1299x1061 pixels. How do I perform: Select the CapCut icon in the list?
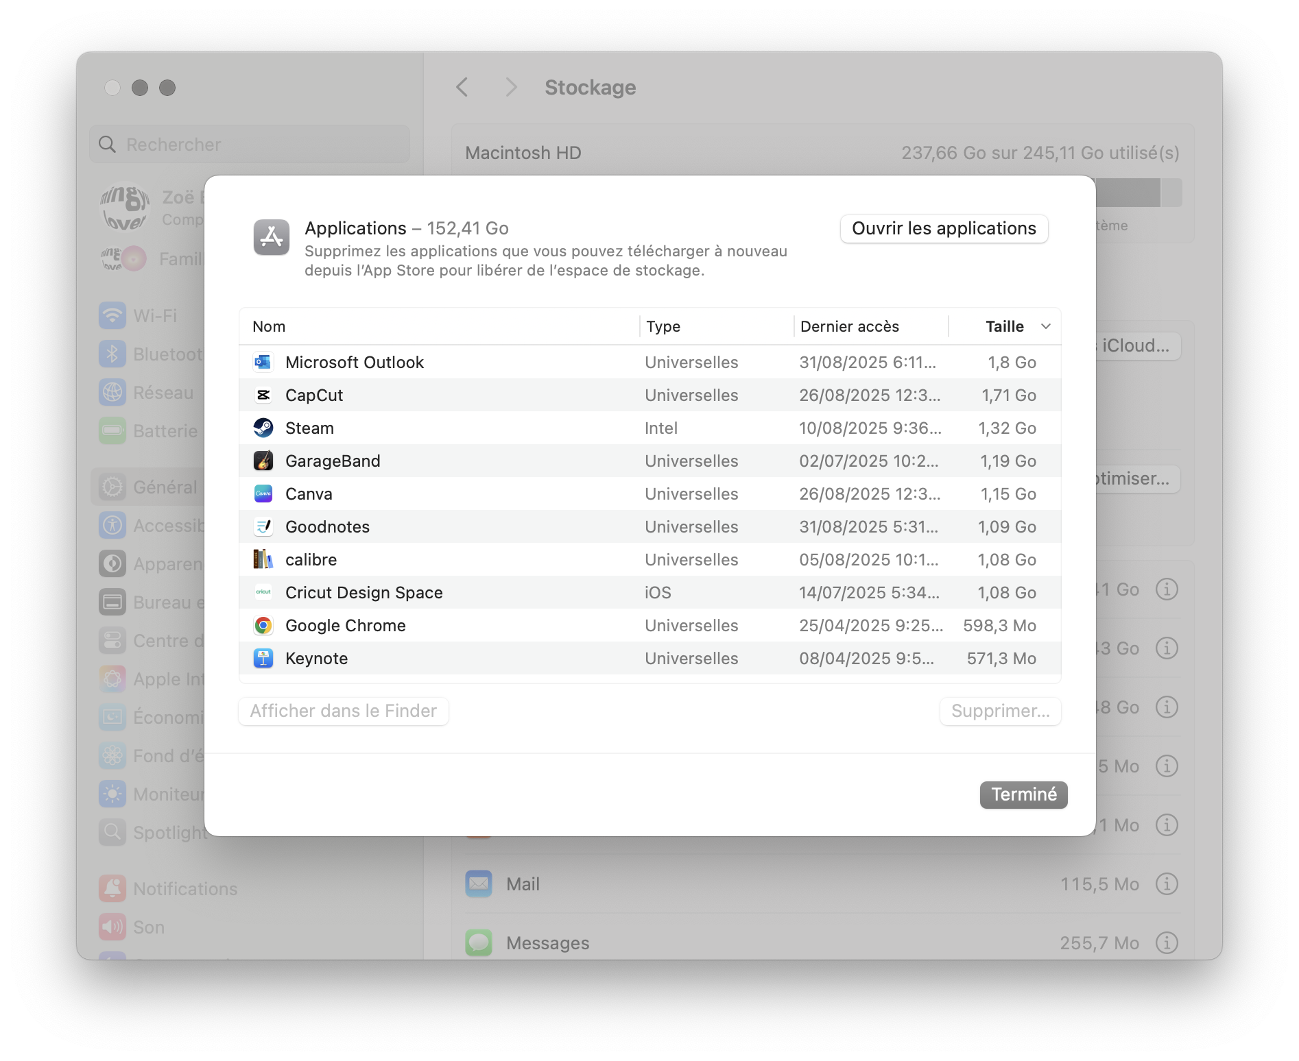(x=263, y=395)
